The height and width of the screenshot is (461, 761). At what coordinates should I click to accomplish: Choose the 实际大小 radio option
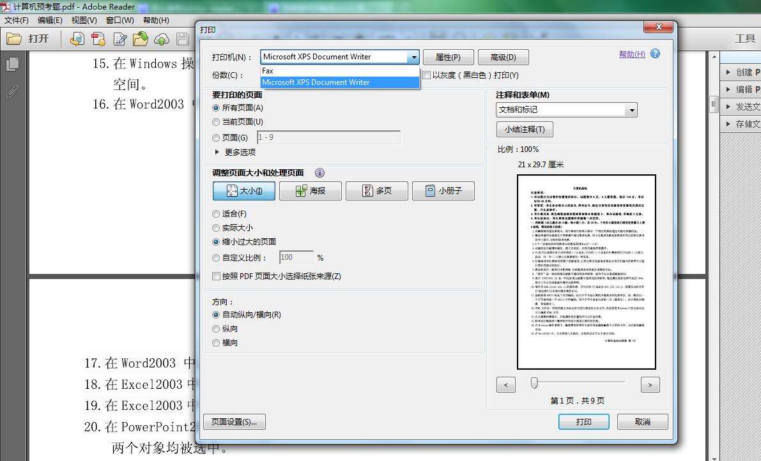[216, 228]
